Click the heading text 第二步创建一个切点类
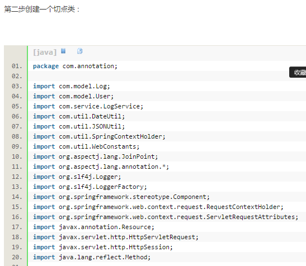The image size is (306, 266). [x=39, y=9]
